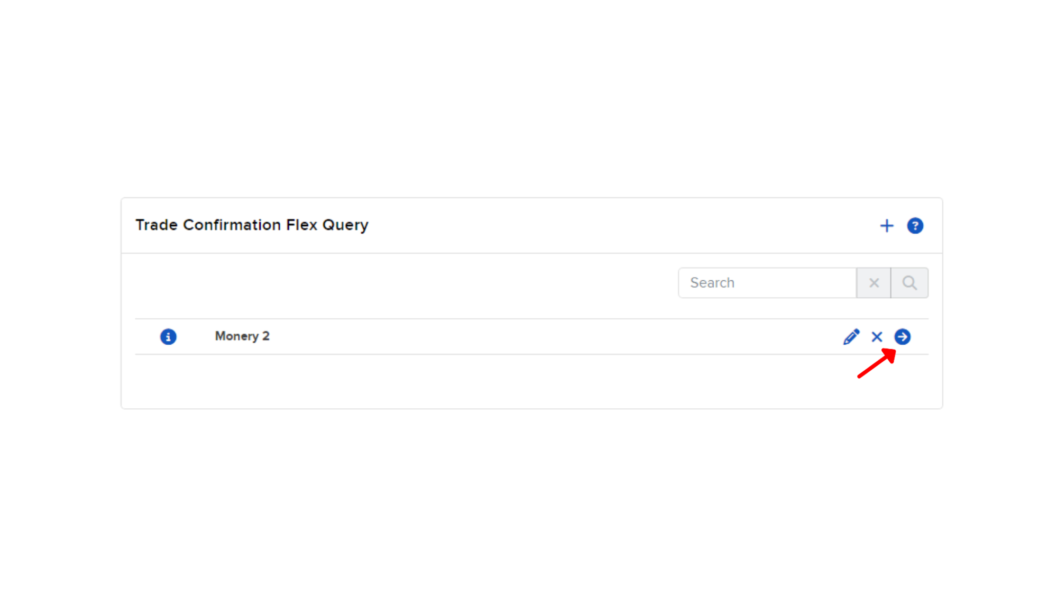Open help for Trade Confirmation Flex Query
The height and width of the screenshot is (595, 1057).
(x=915, y=226)
